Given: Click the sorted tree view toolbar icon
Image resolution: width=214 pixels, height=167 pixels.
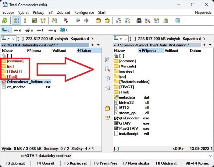Looking at the screenshot, I should (55, 21).
